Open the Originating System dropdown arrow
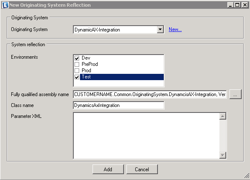 tap(160, 29)
